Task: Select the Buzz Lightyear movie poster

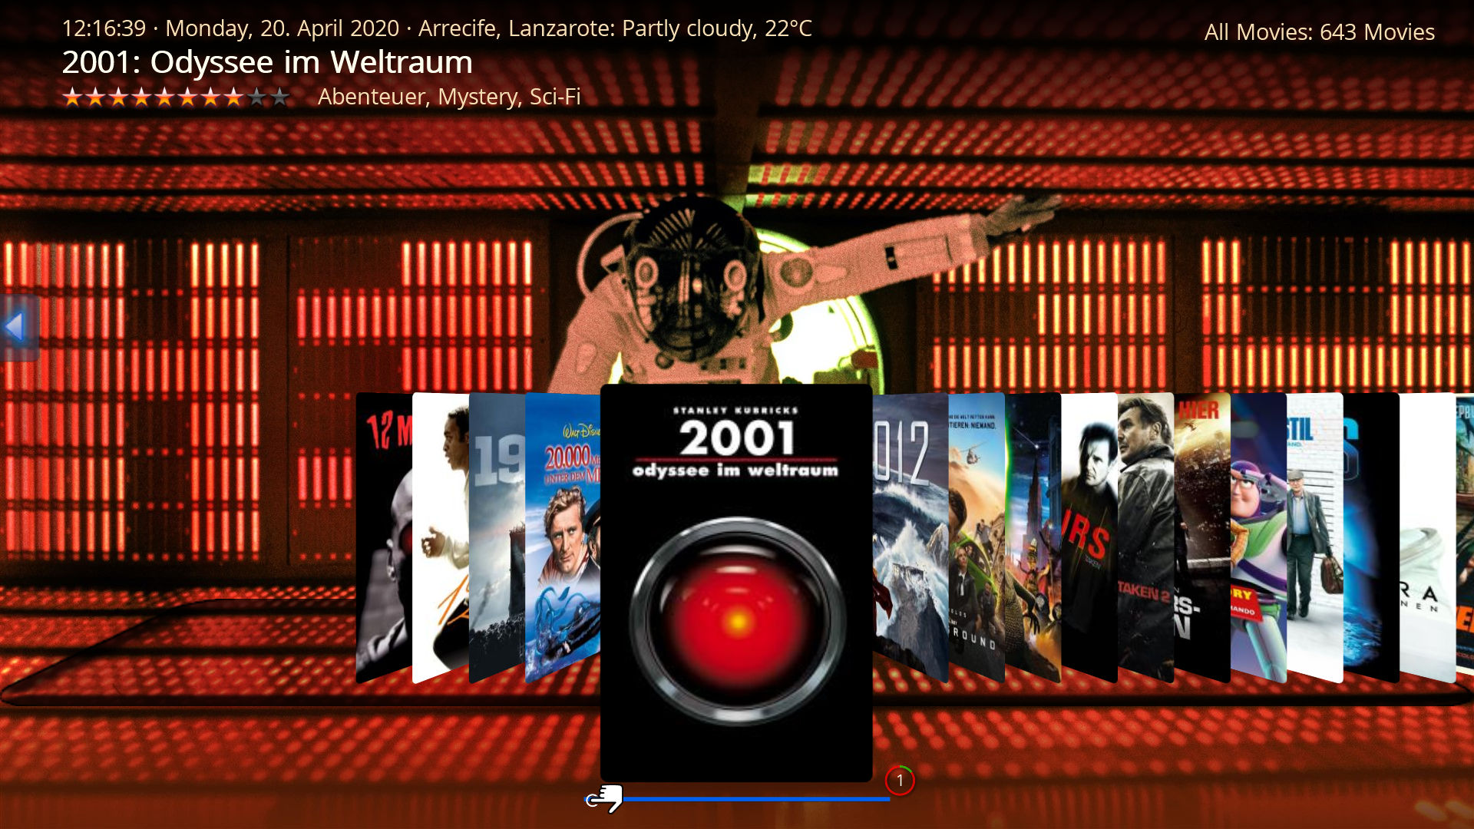Action: coord(1258,537)
